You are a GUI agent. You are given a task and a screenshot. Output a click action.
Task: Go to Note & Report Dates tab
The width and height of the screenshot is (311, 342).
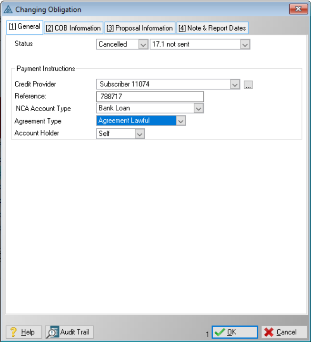212,28
